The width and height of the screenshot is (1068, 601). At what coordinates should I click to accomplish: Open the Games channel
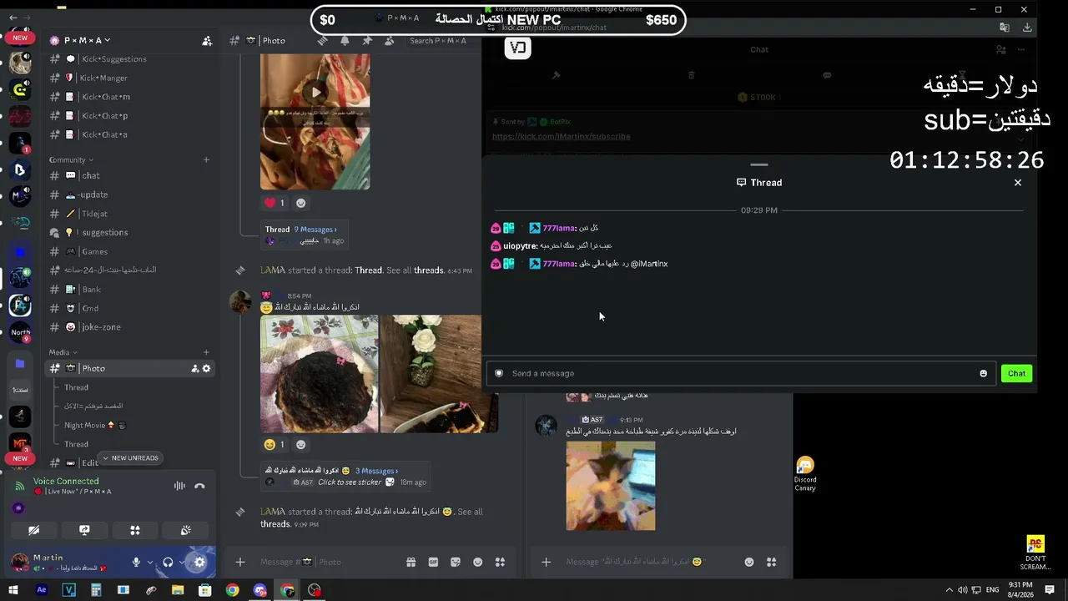[129, 251]
